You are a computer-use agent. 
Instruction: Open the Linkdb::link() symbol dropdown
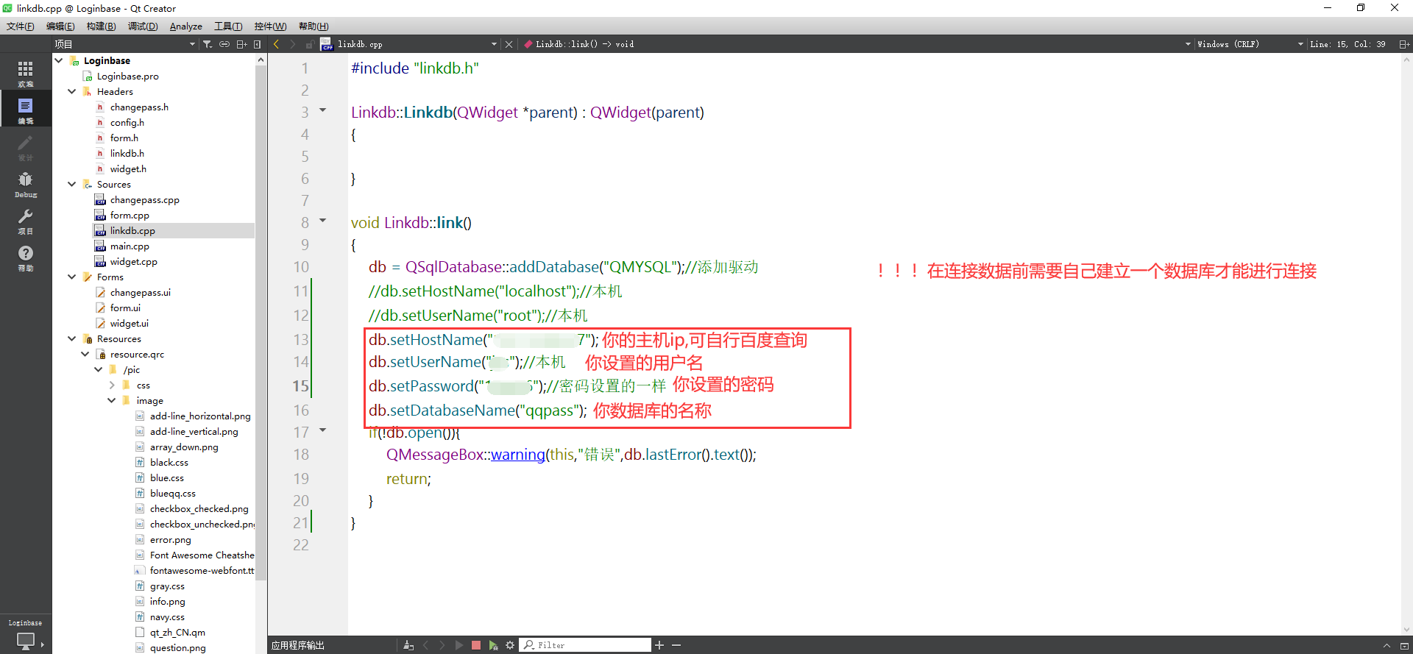pyautogui.click(x=857, y=44)
